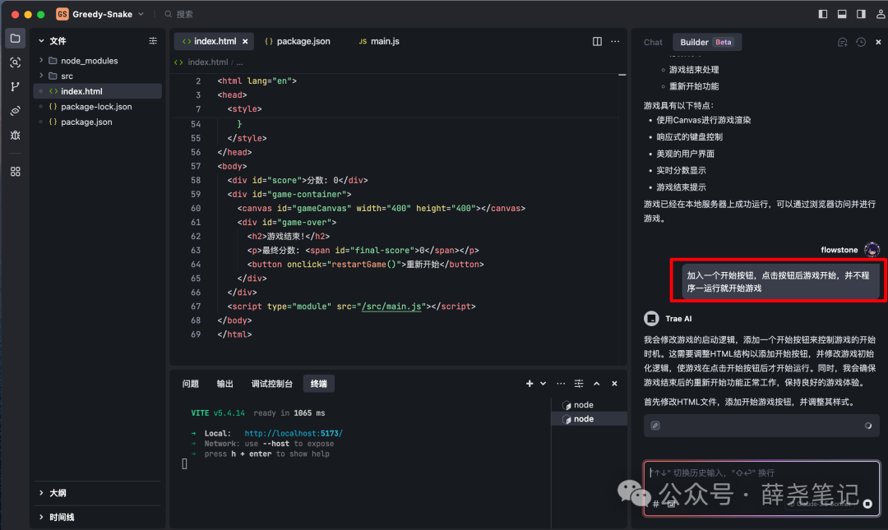Toggle the right AI sidebar layout button

861,14
